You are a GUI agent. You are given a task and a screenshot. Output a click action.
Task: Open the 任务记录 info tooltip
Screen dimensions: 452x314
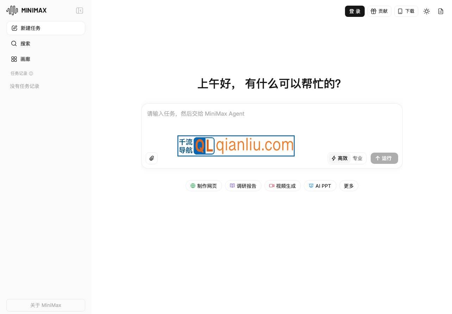coord(31,73)
